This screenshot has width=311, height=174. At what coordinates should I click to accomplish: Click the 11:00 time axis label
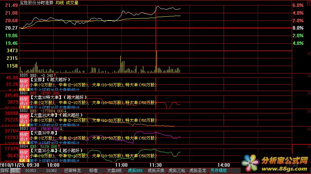tap(121, 165)
